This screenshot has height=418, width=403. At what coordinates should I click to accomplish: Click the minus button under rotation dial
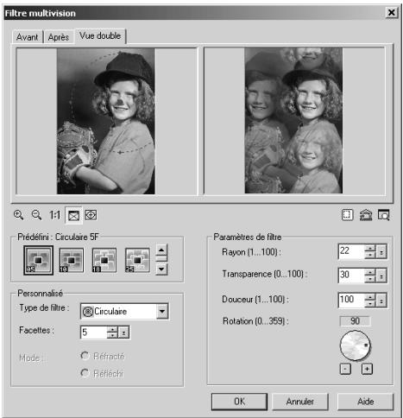pyautogui.click(x=345, y=369)
